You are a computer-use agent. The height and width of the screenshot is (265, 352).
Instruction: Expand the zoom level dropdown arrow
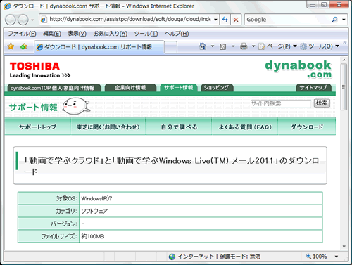[x=337, y=257]
